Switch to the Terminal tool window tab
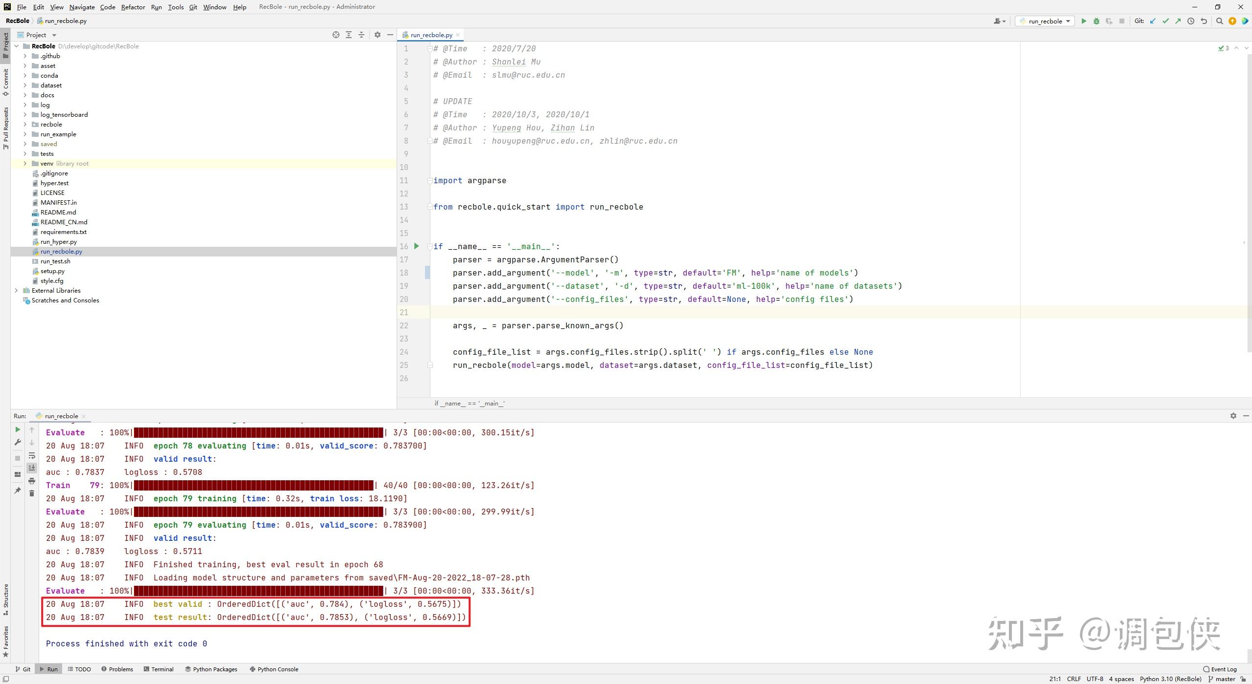 (x=158, y=669)
